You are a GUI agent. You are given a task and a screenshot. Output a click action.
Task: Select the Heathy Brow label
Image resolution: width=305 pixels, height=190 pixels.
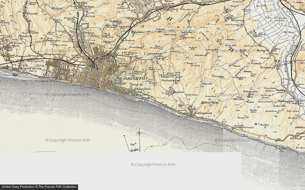tap(253, 111)
